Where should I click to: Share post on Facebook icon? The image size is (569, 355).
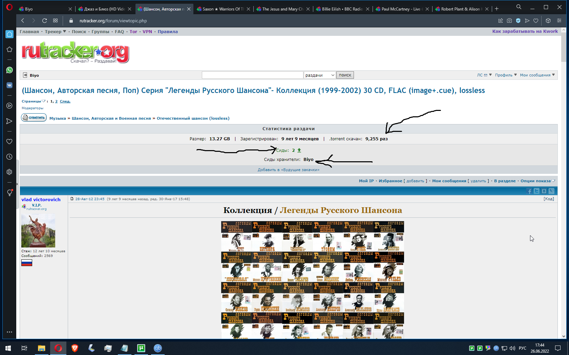[529, 191]
